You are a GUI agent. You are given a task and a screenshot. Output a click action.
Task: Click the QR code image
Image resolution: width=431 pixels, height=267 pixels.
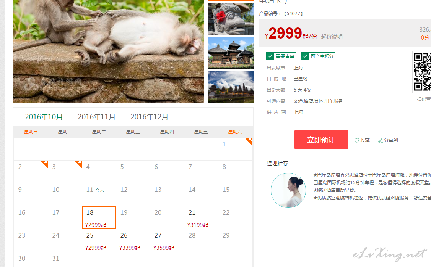422,72
